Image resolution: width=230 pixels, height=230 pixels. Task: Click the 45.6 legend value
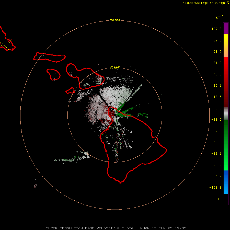pos(217,74)
